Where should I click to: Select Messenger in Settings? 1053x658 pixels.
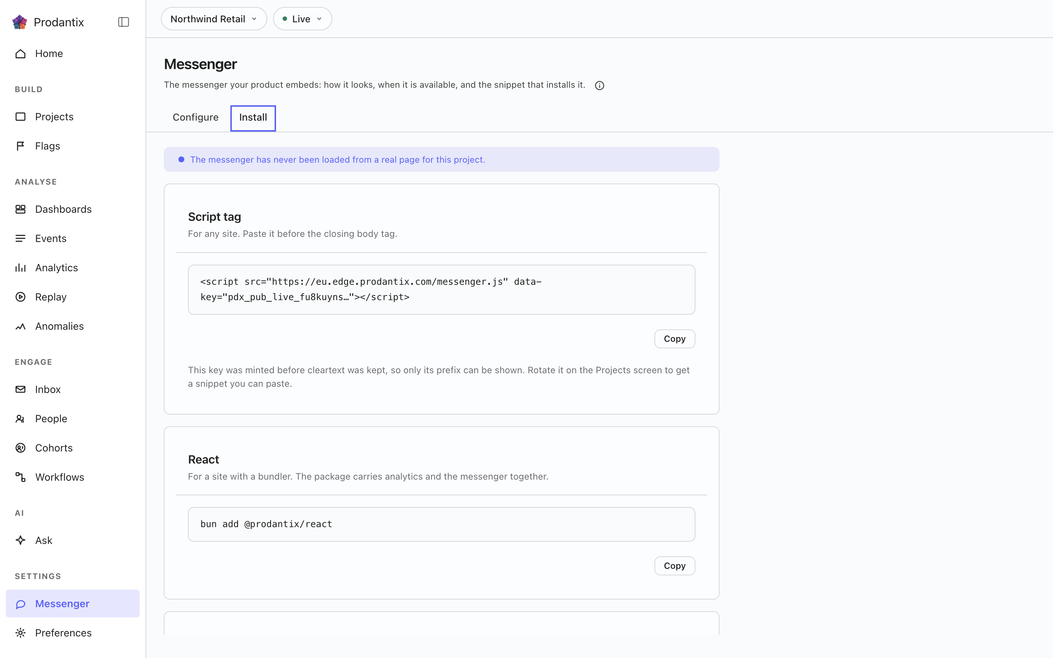pos(73,604)
